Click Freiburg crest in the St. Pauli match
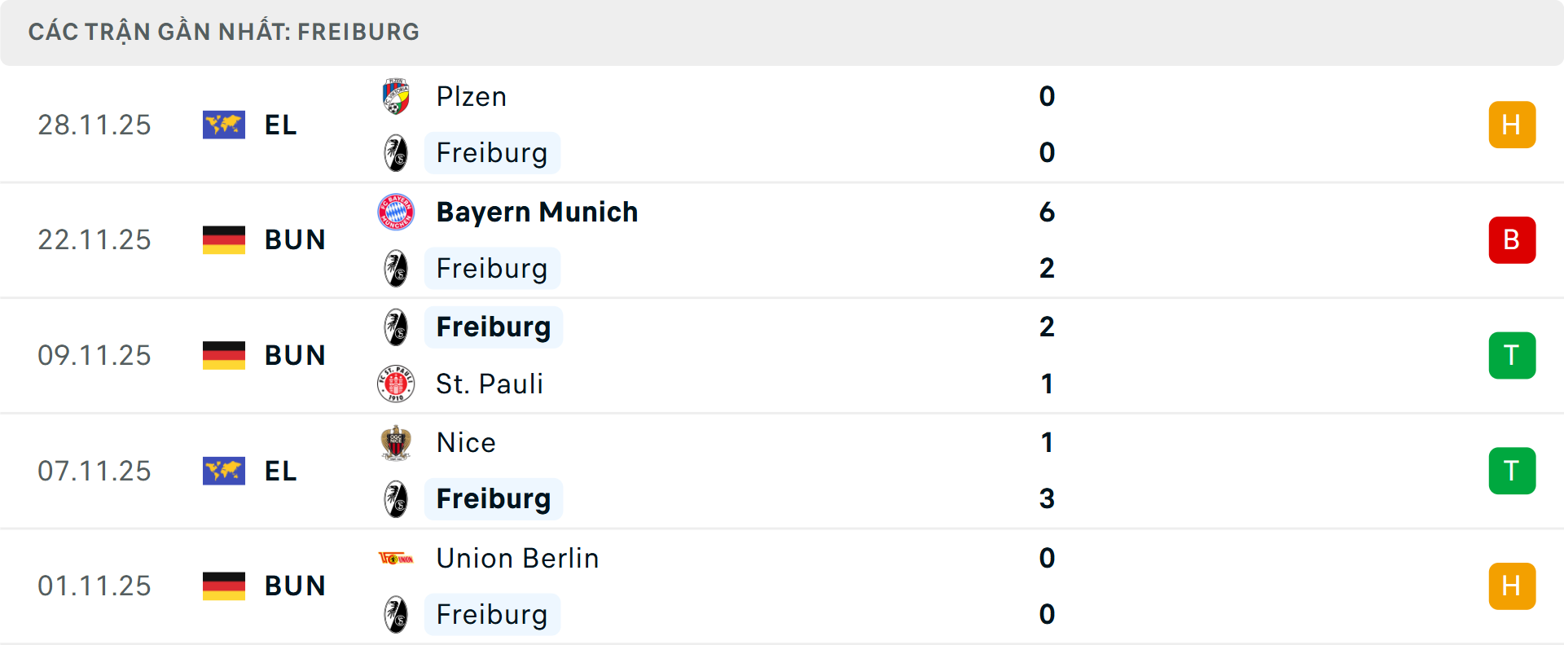The image size is (1564, 645). point(396,327)
